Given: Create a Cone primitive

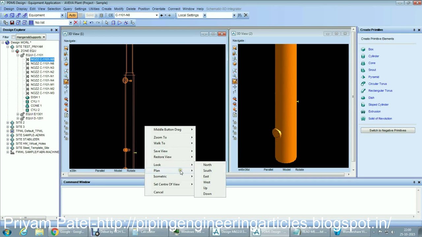Looking at the screenshot, I should [x=372, y=63].
